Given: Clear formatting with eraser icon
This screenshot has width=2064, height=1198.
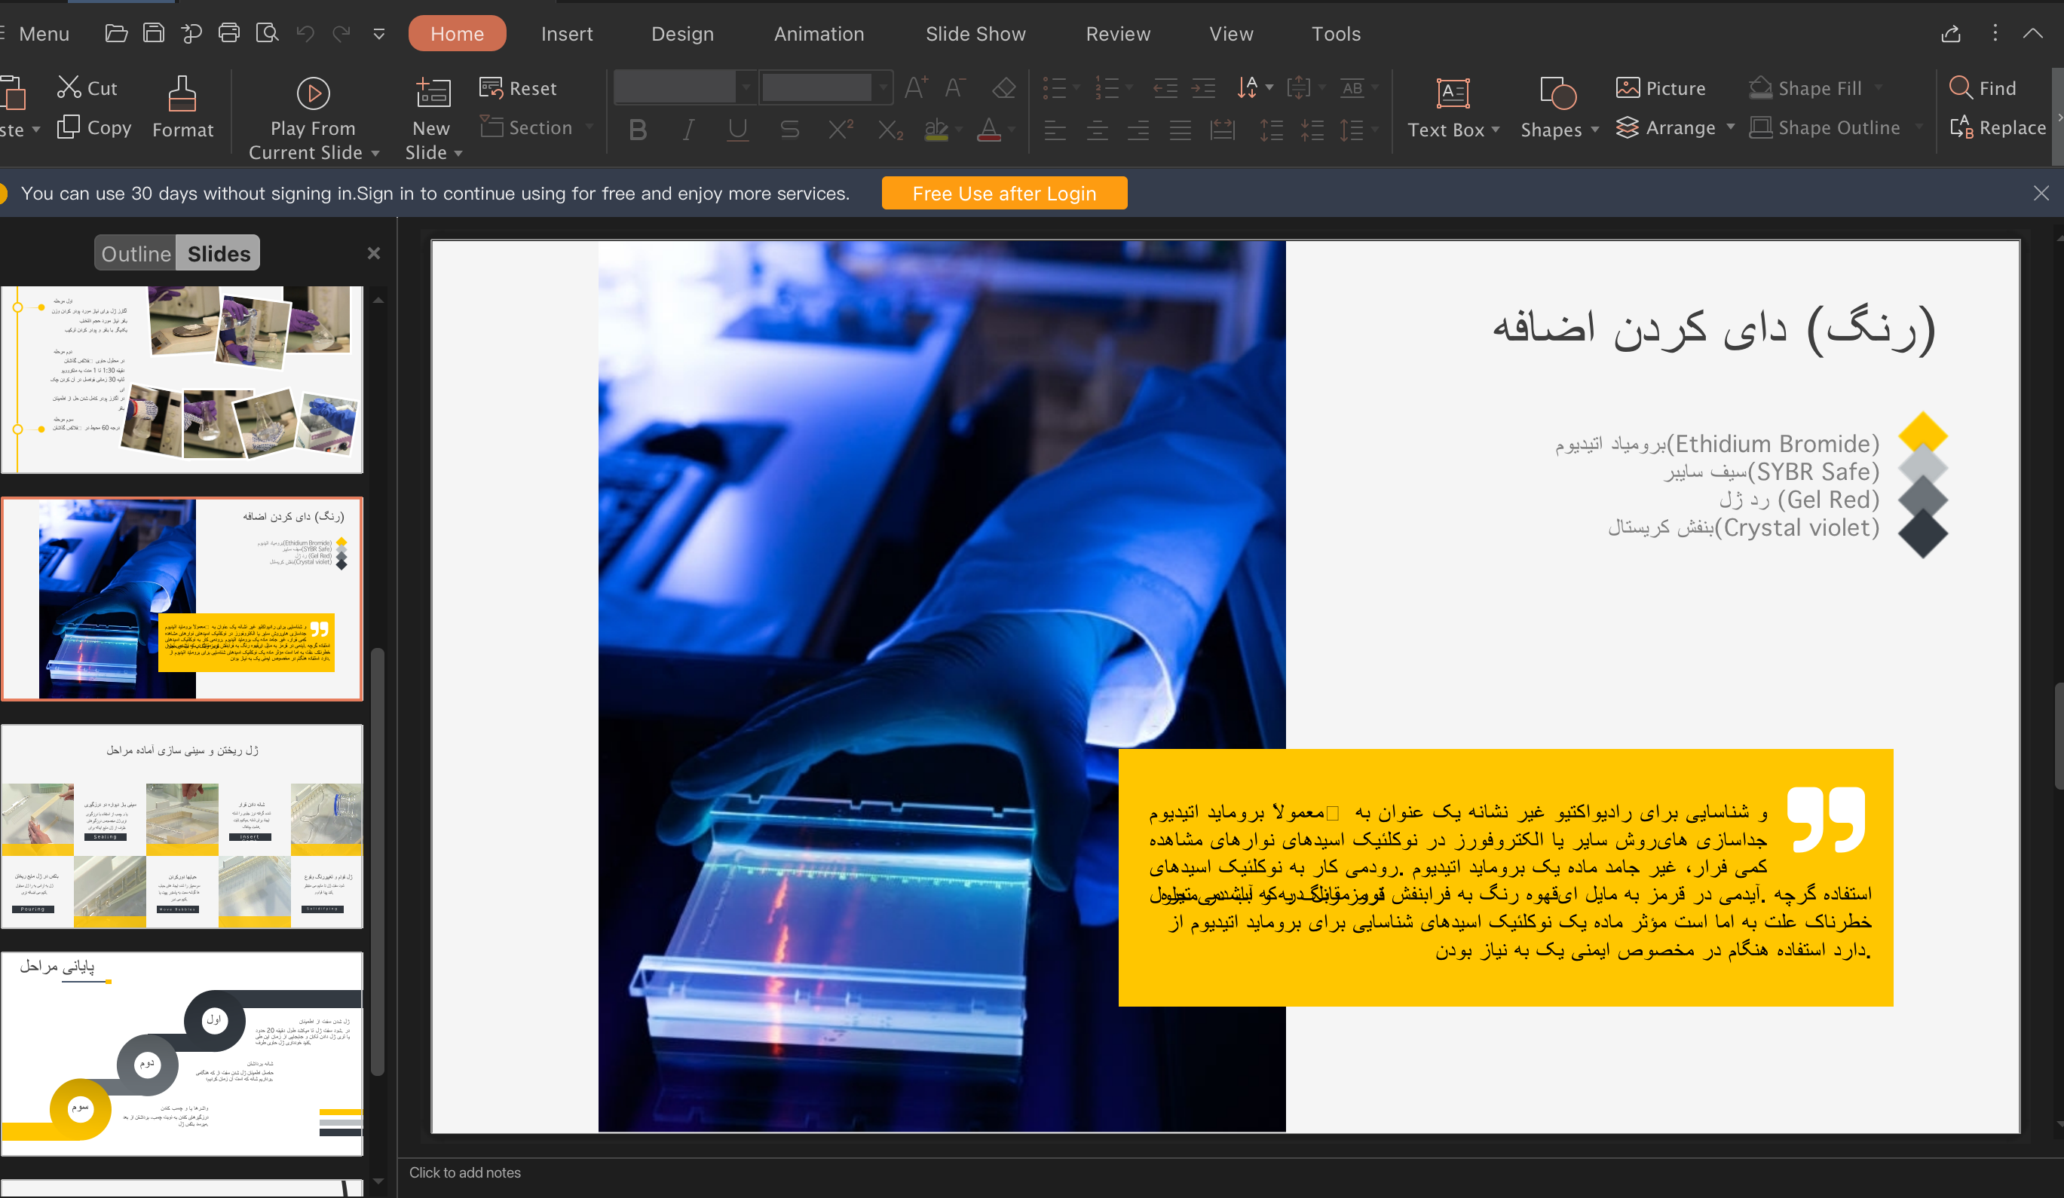Looking at the screenshot, I should pyautogui.click(x=1003, y=87).
